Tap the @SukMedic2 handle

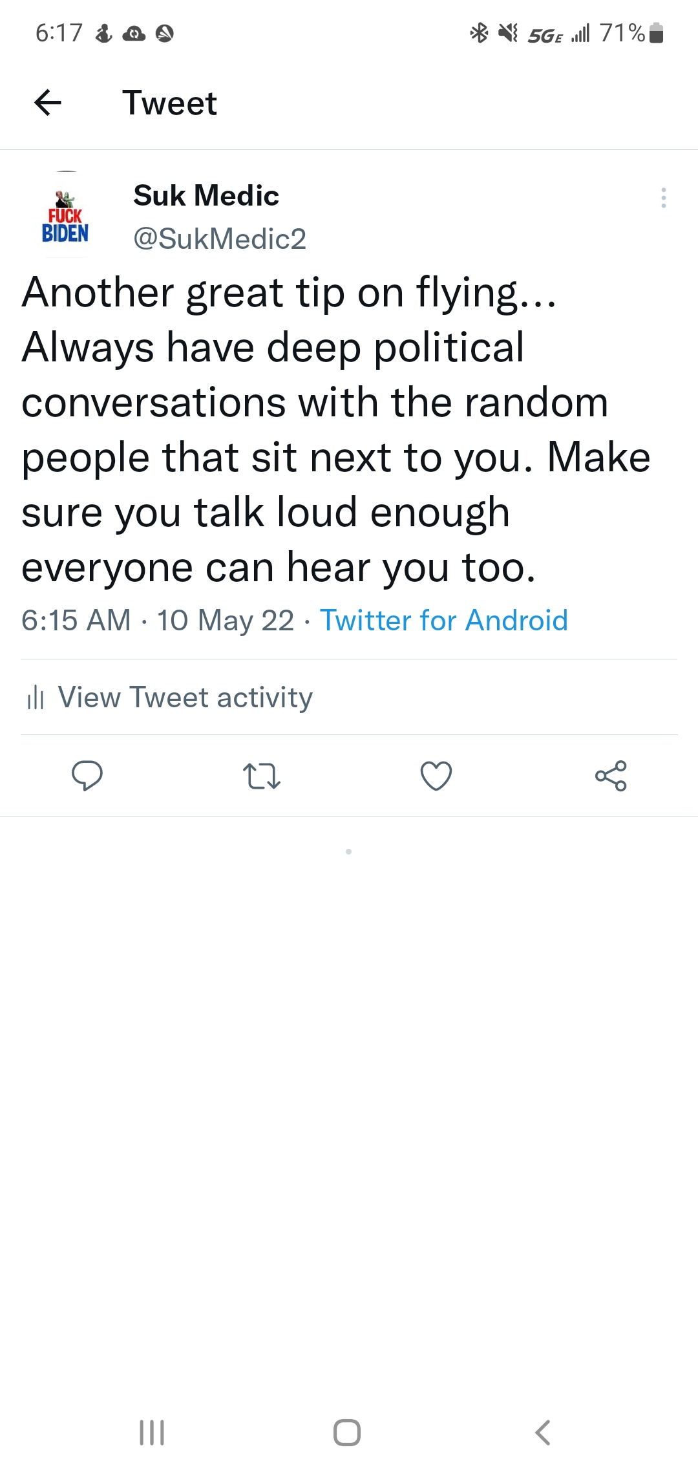219,239
